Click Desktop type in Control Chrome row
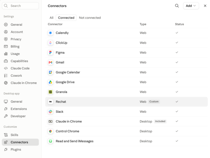 tap(146, 131)
